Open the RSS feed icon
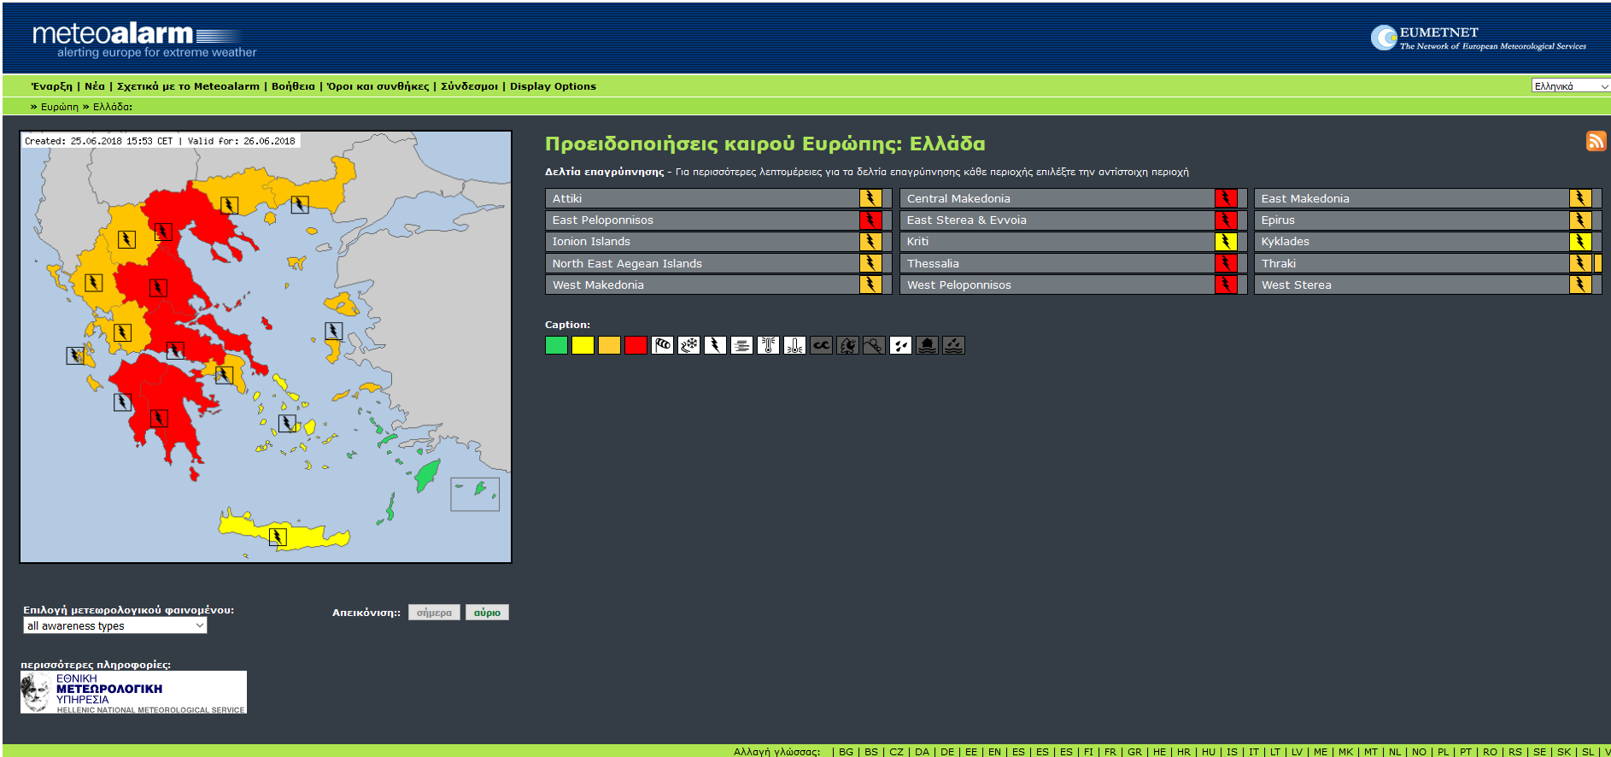 pyautogui.click(x=1596, y=141)
